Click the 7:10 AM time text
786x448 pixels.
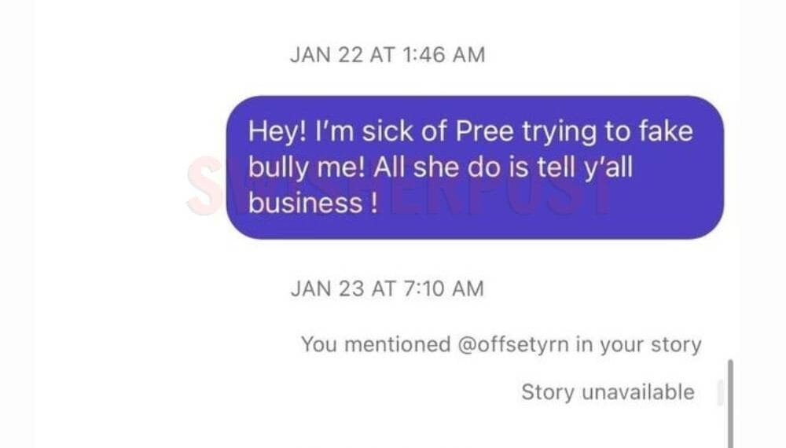tap(443, 288)
